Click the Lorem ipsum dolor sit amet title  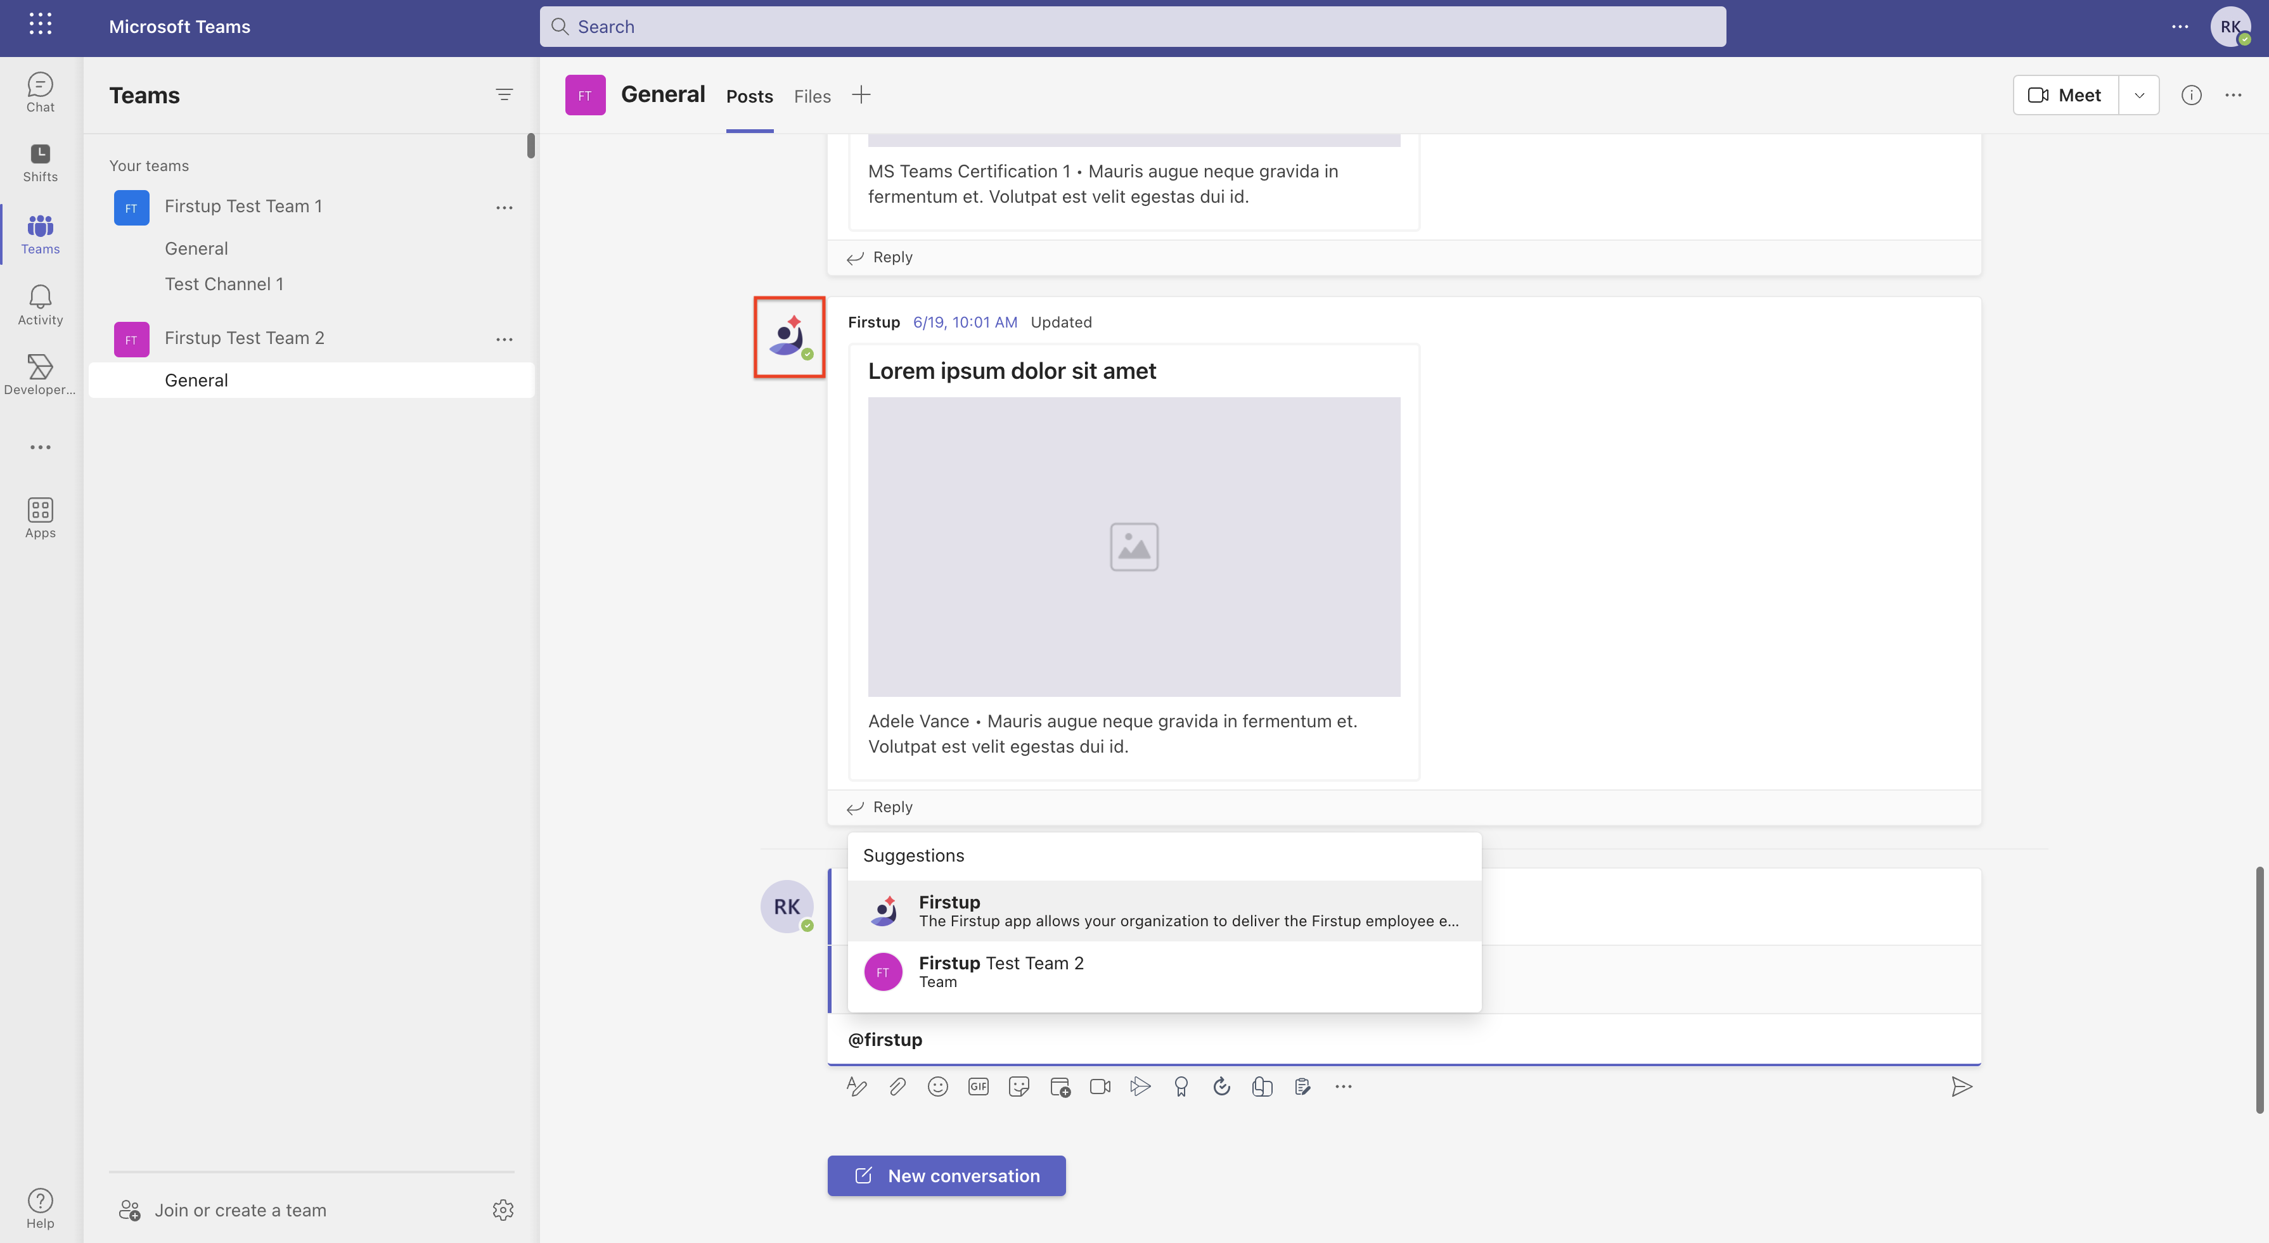1012,371
